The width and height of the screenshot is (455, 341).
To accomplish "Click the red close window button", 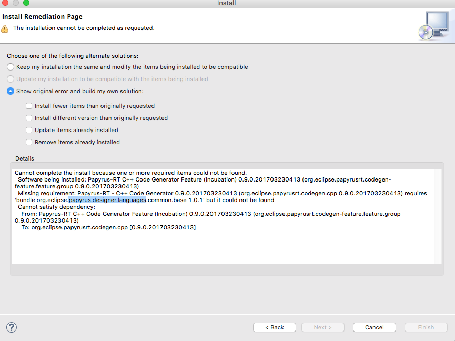I will (5, 3).
